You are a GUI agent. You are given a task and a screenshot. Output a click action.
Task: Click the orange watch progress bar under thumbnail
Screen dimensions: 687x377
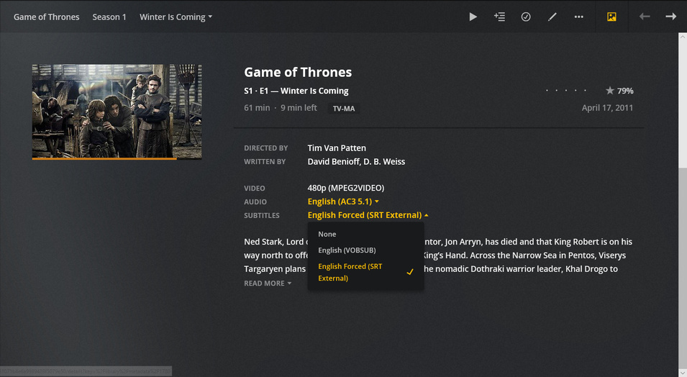pos(104,159)
